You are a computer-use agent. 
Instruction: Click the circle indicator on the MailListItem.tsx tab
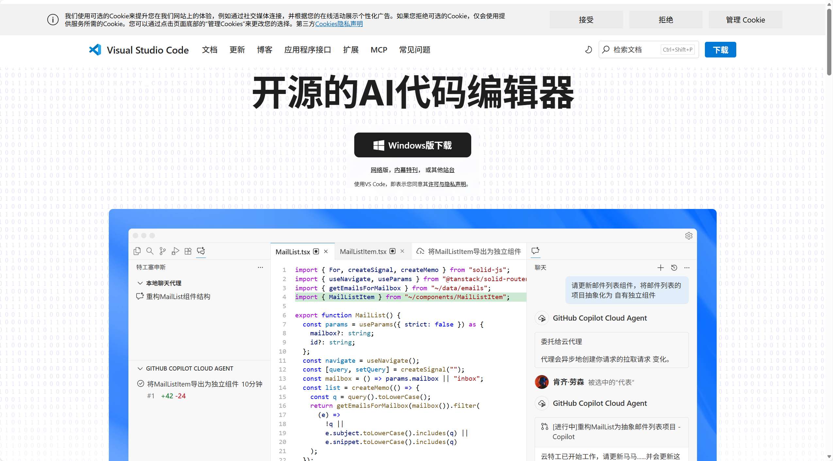tap(393, 251)
